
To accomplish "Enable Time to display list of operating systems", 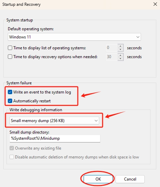I will point(10,48).
